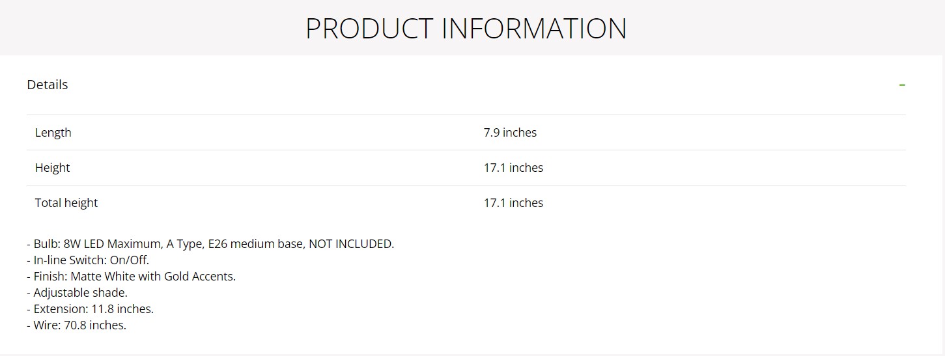Viewport: 945px width, 356px height.
Task: Click the 17.1 inches value beside Total height
Action: click(513, 203)
